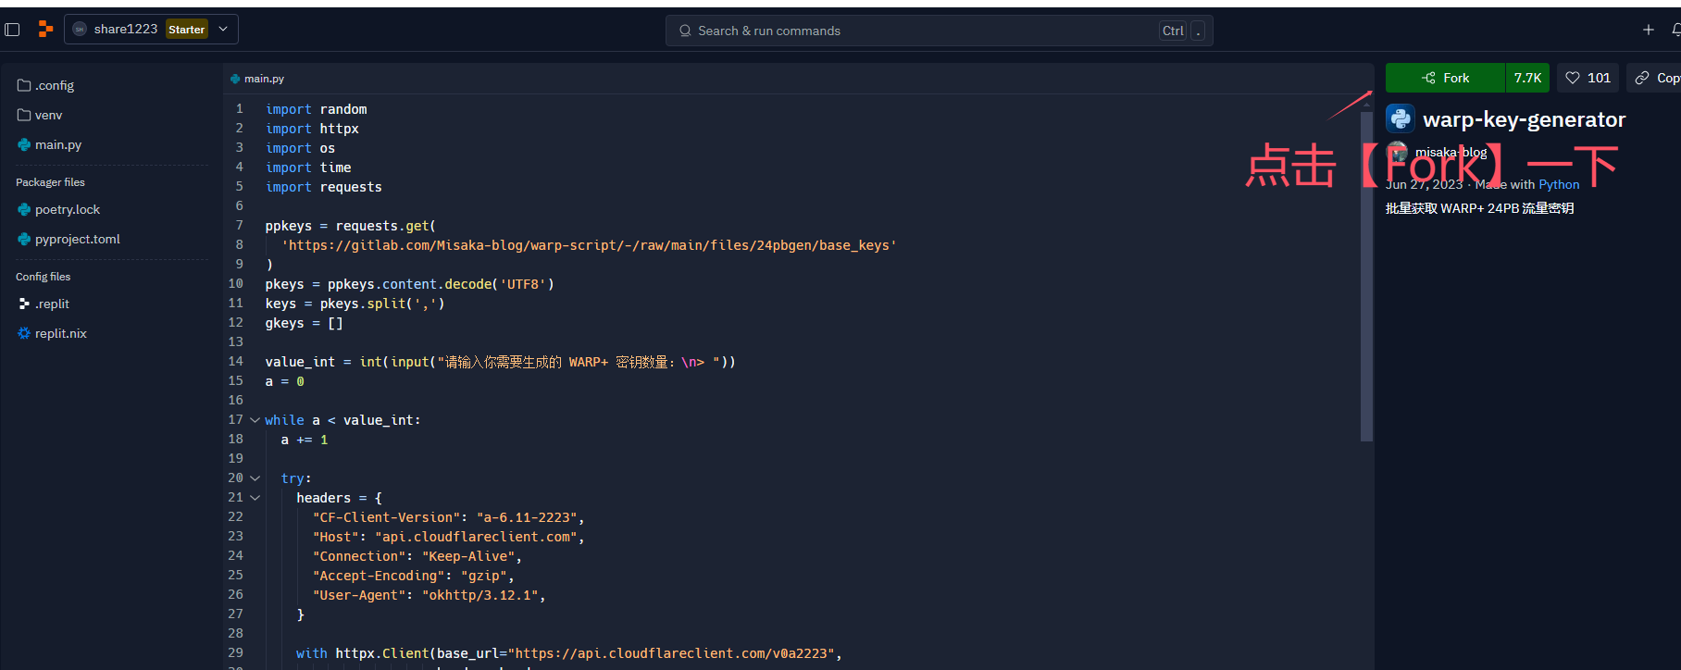Screen dimensions: 1681x670
Task: Open the .config folder
Action: pyautogui.click(x=54, y=85)
